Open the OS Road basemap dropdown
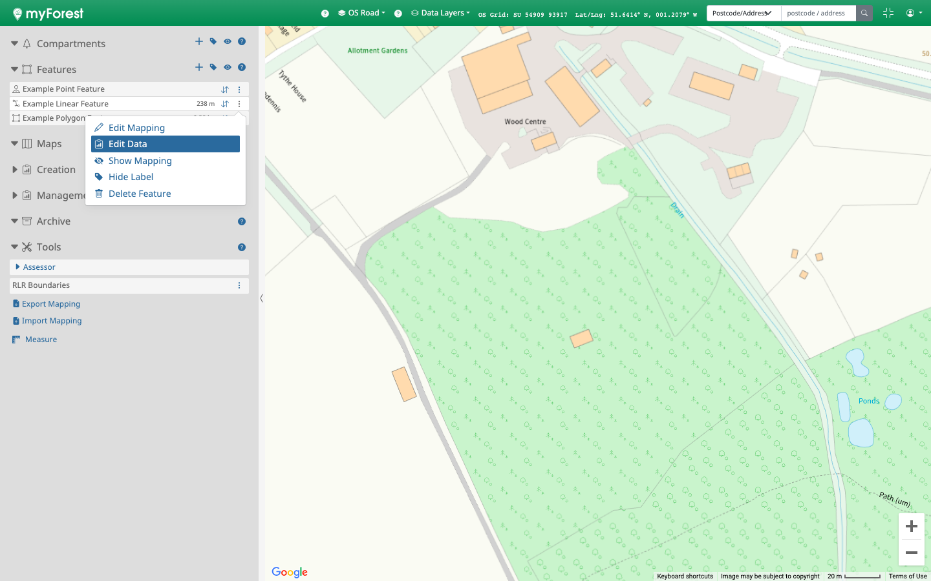931x581 pixels. point(362,13)
